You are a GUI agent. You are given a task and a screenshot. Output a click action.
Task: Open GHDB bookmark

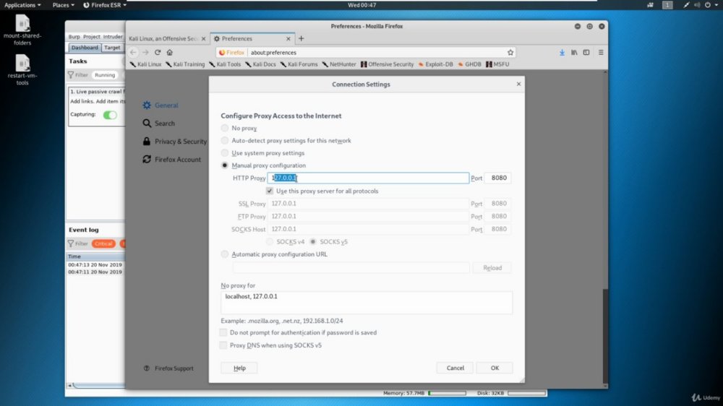tap(470, 64)
